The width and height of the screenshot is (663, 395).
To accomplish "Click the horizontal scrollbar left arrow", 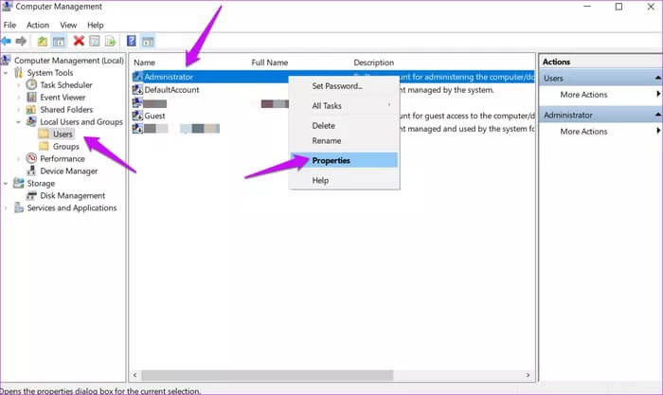I will (134, 375).
